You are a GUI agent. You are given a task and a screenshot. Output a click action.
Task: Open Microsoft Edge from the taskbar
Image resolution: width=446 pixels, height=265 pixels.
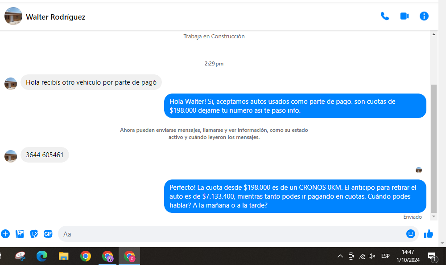[42, 256]
